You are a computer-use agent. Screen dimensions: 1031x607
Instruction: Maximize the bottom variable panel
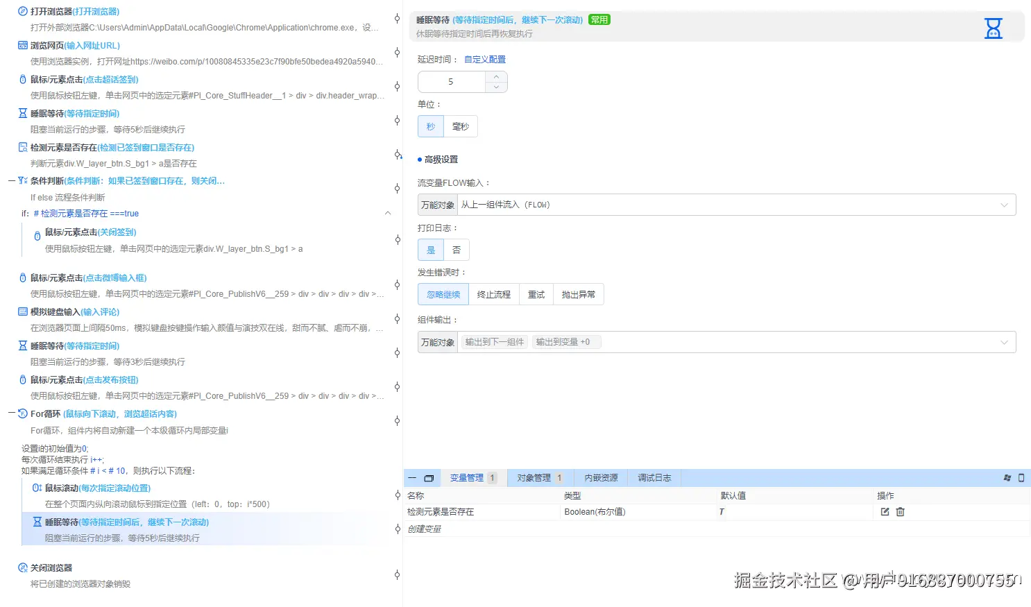pyautogui.click(x=429, y=478)
